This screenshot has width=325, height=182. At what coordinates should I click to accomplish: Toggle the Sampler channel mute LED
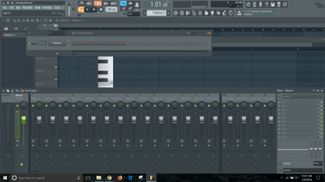(x=30, y=43)
